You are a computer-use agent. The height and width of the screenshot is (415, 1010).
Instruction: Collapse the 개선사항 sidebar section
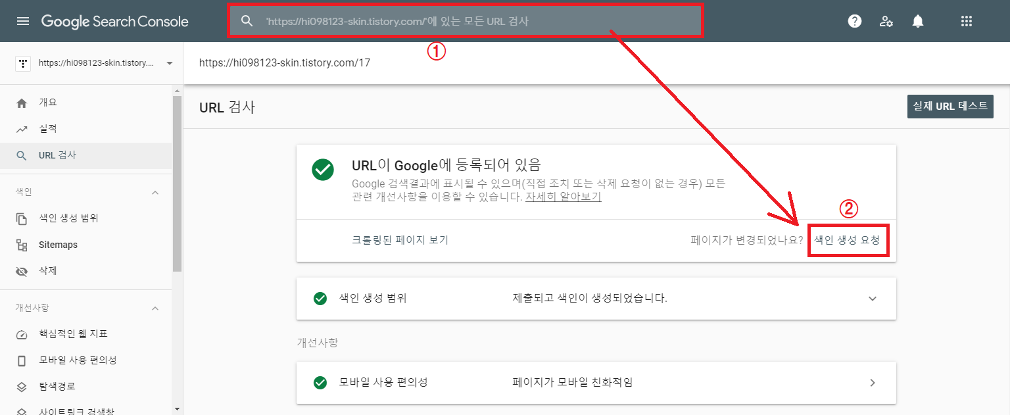(x=155, y=308)
